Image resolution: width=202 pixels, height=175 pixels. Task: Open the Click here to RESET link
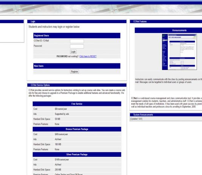pyautogui.click(x=88, y=56)
